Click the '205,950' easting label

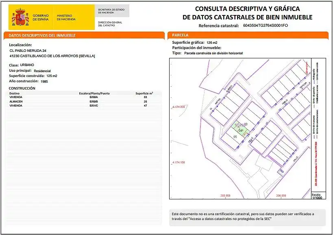click(225, 196)
